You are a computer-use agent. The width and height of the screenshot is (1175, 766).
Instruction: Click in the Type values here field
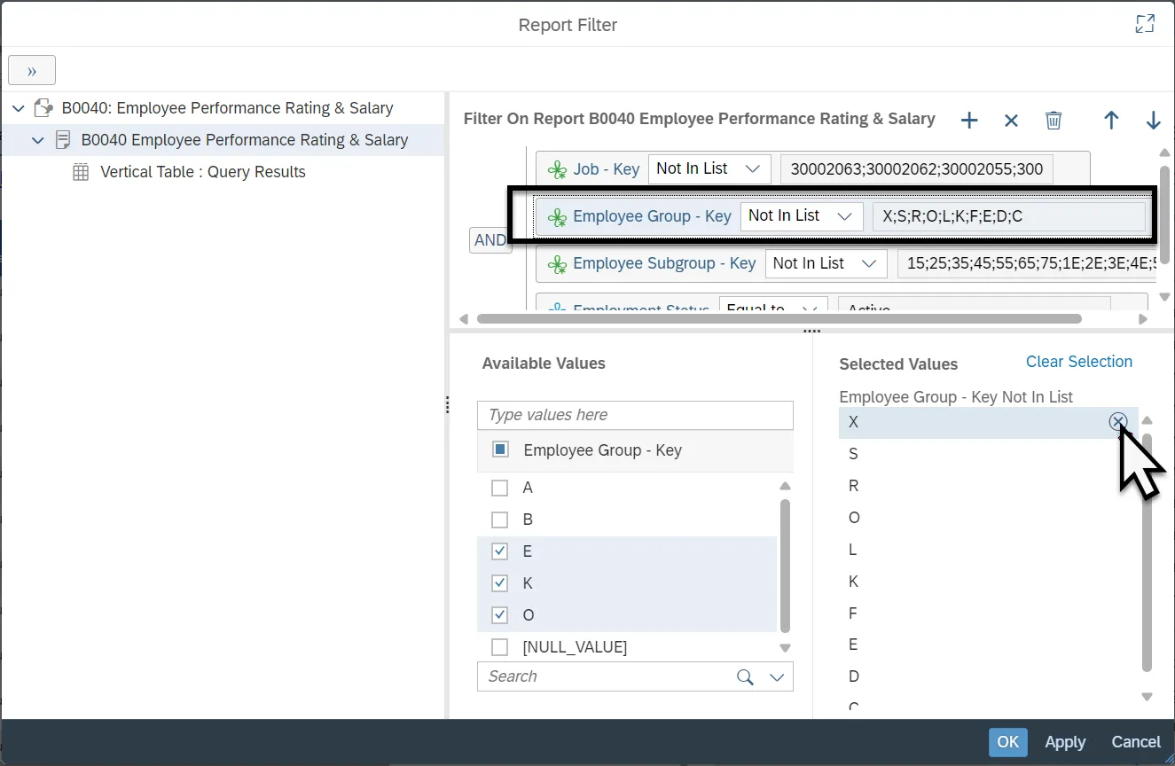pyautogui.click(x=634, y=415)
